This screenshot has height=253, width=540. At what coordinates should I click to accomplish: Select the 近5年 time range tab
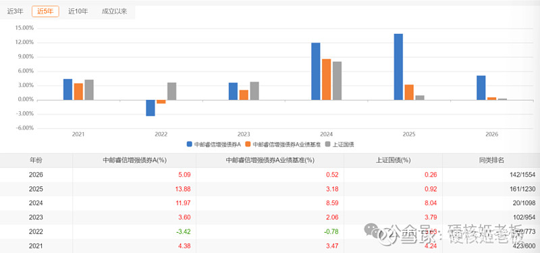pos(45,11)
